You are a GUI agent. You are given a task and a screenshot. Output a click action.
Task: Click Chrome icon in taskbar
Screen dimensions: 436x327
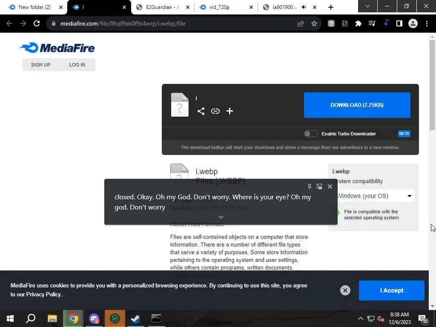coord(73,318)
